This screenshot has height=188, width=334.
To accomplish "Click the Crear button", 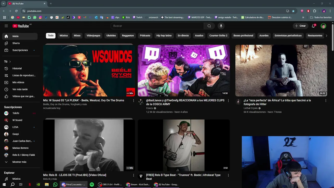I will pyautogui.click(x=300, y=26).
